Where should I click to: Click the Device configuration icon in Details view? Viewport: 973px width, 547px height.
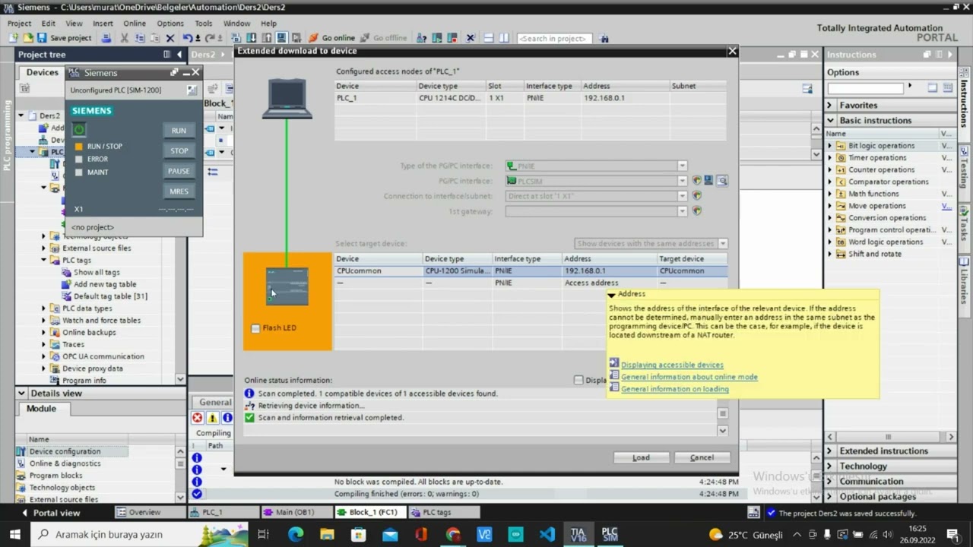tap(21, 451)
